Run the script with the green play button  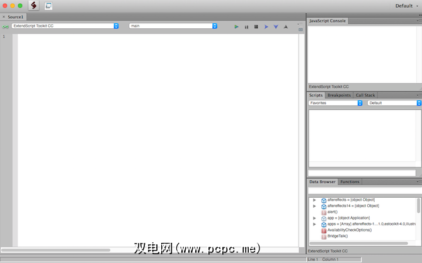click(x=236, y=26)
